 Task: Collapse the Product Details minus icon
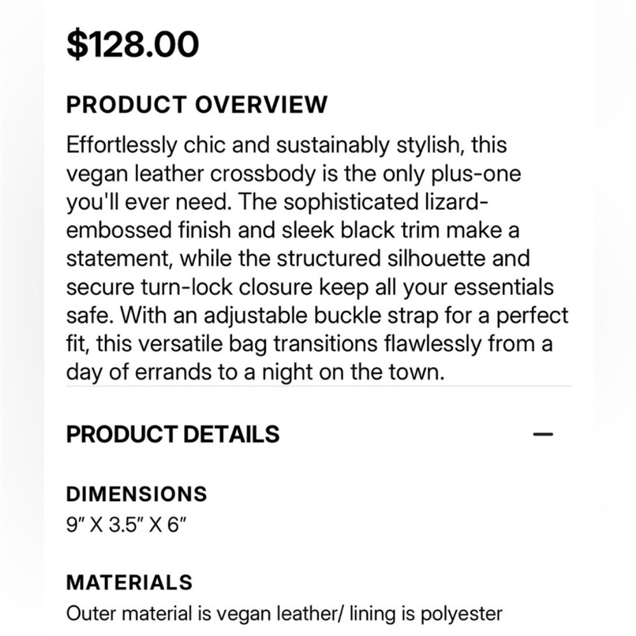point(543,434)
